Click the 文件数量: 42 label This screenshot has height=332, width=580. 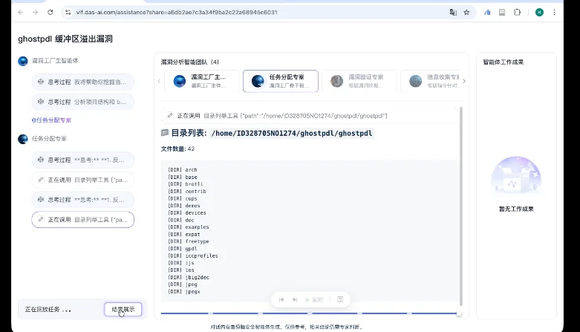point(177,149)
